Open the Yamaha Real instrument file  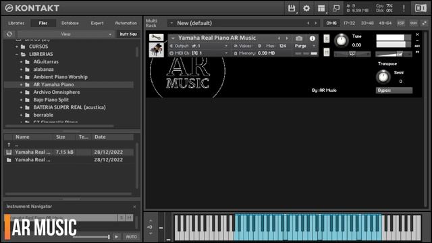69,152
